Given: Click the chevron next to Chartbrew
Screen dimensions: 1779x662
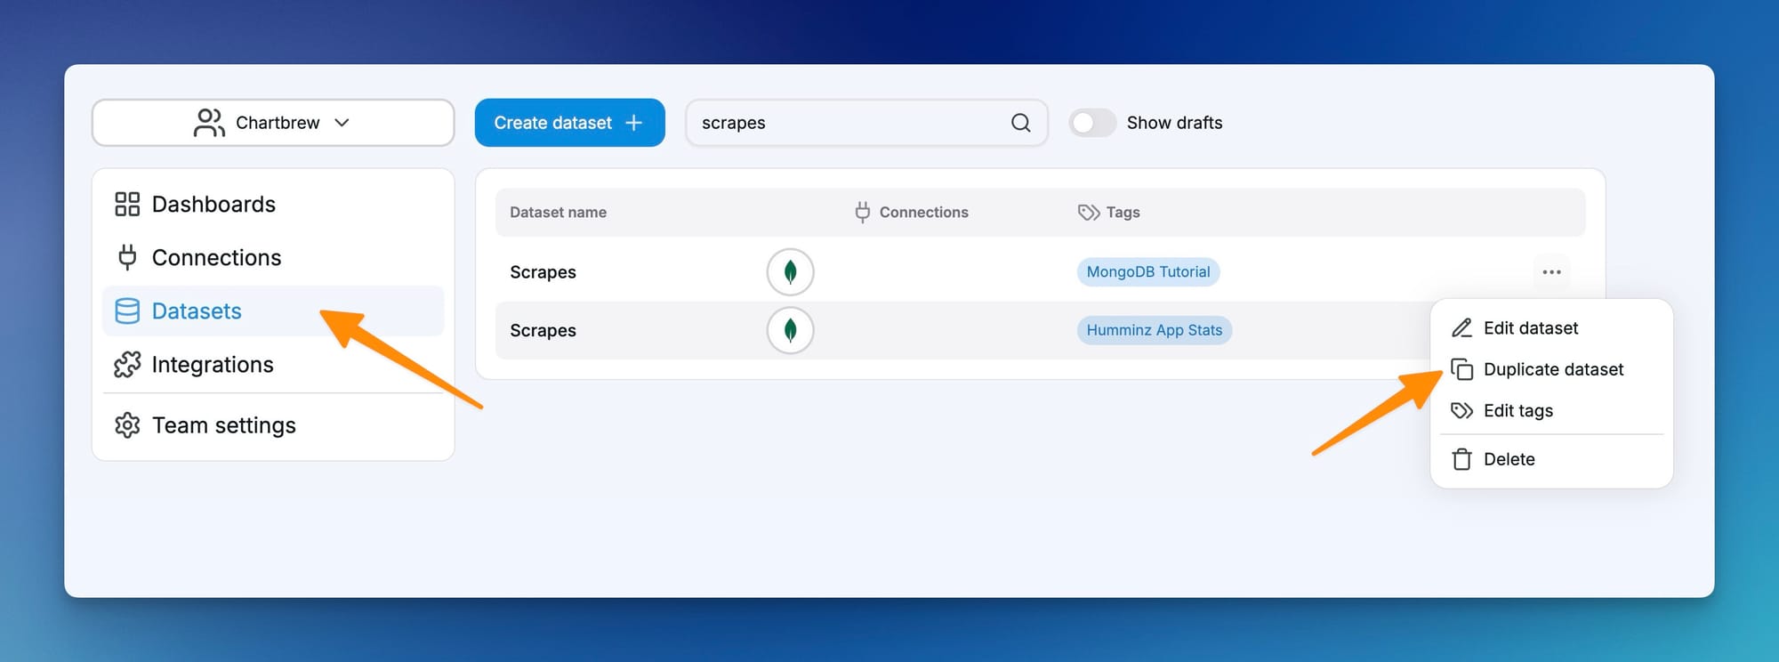Looking at the screenshot, I should click(342, 123).
